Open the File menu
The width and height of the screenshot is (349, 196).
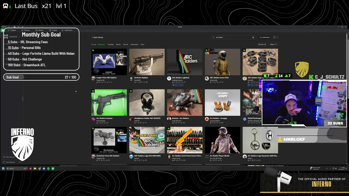tap(5, 27)
